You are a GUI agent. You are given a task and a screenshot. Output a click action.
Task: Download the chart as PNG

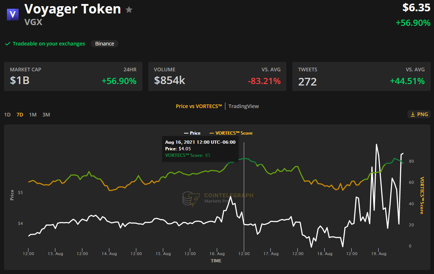click(419, 115)
